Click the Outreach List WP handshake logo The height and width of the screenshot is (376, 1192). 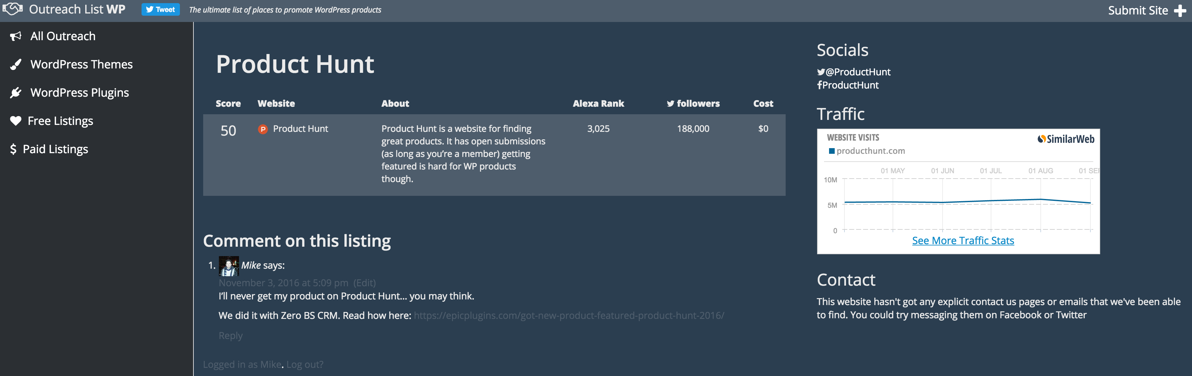[13, 9]
